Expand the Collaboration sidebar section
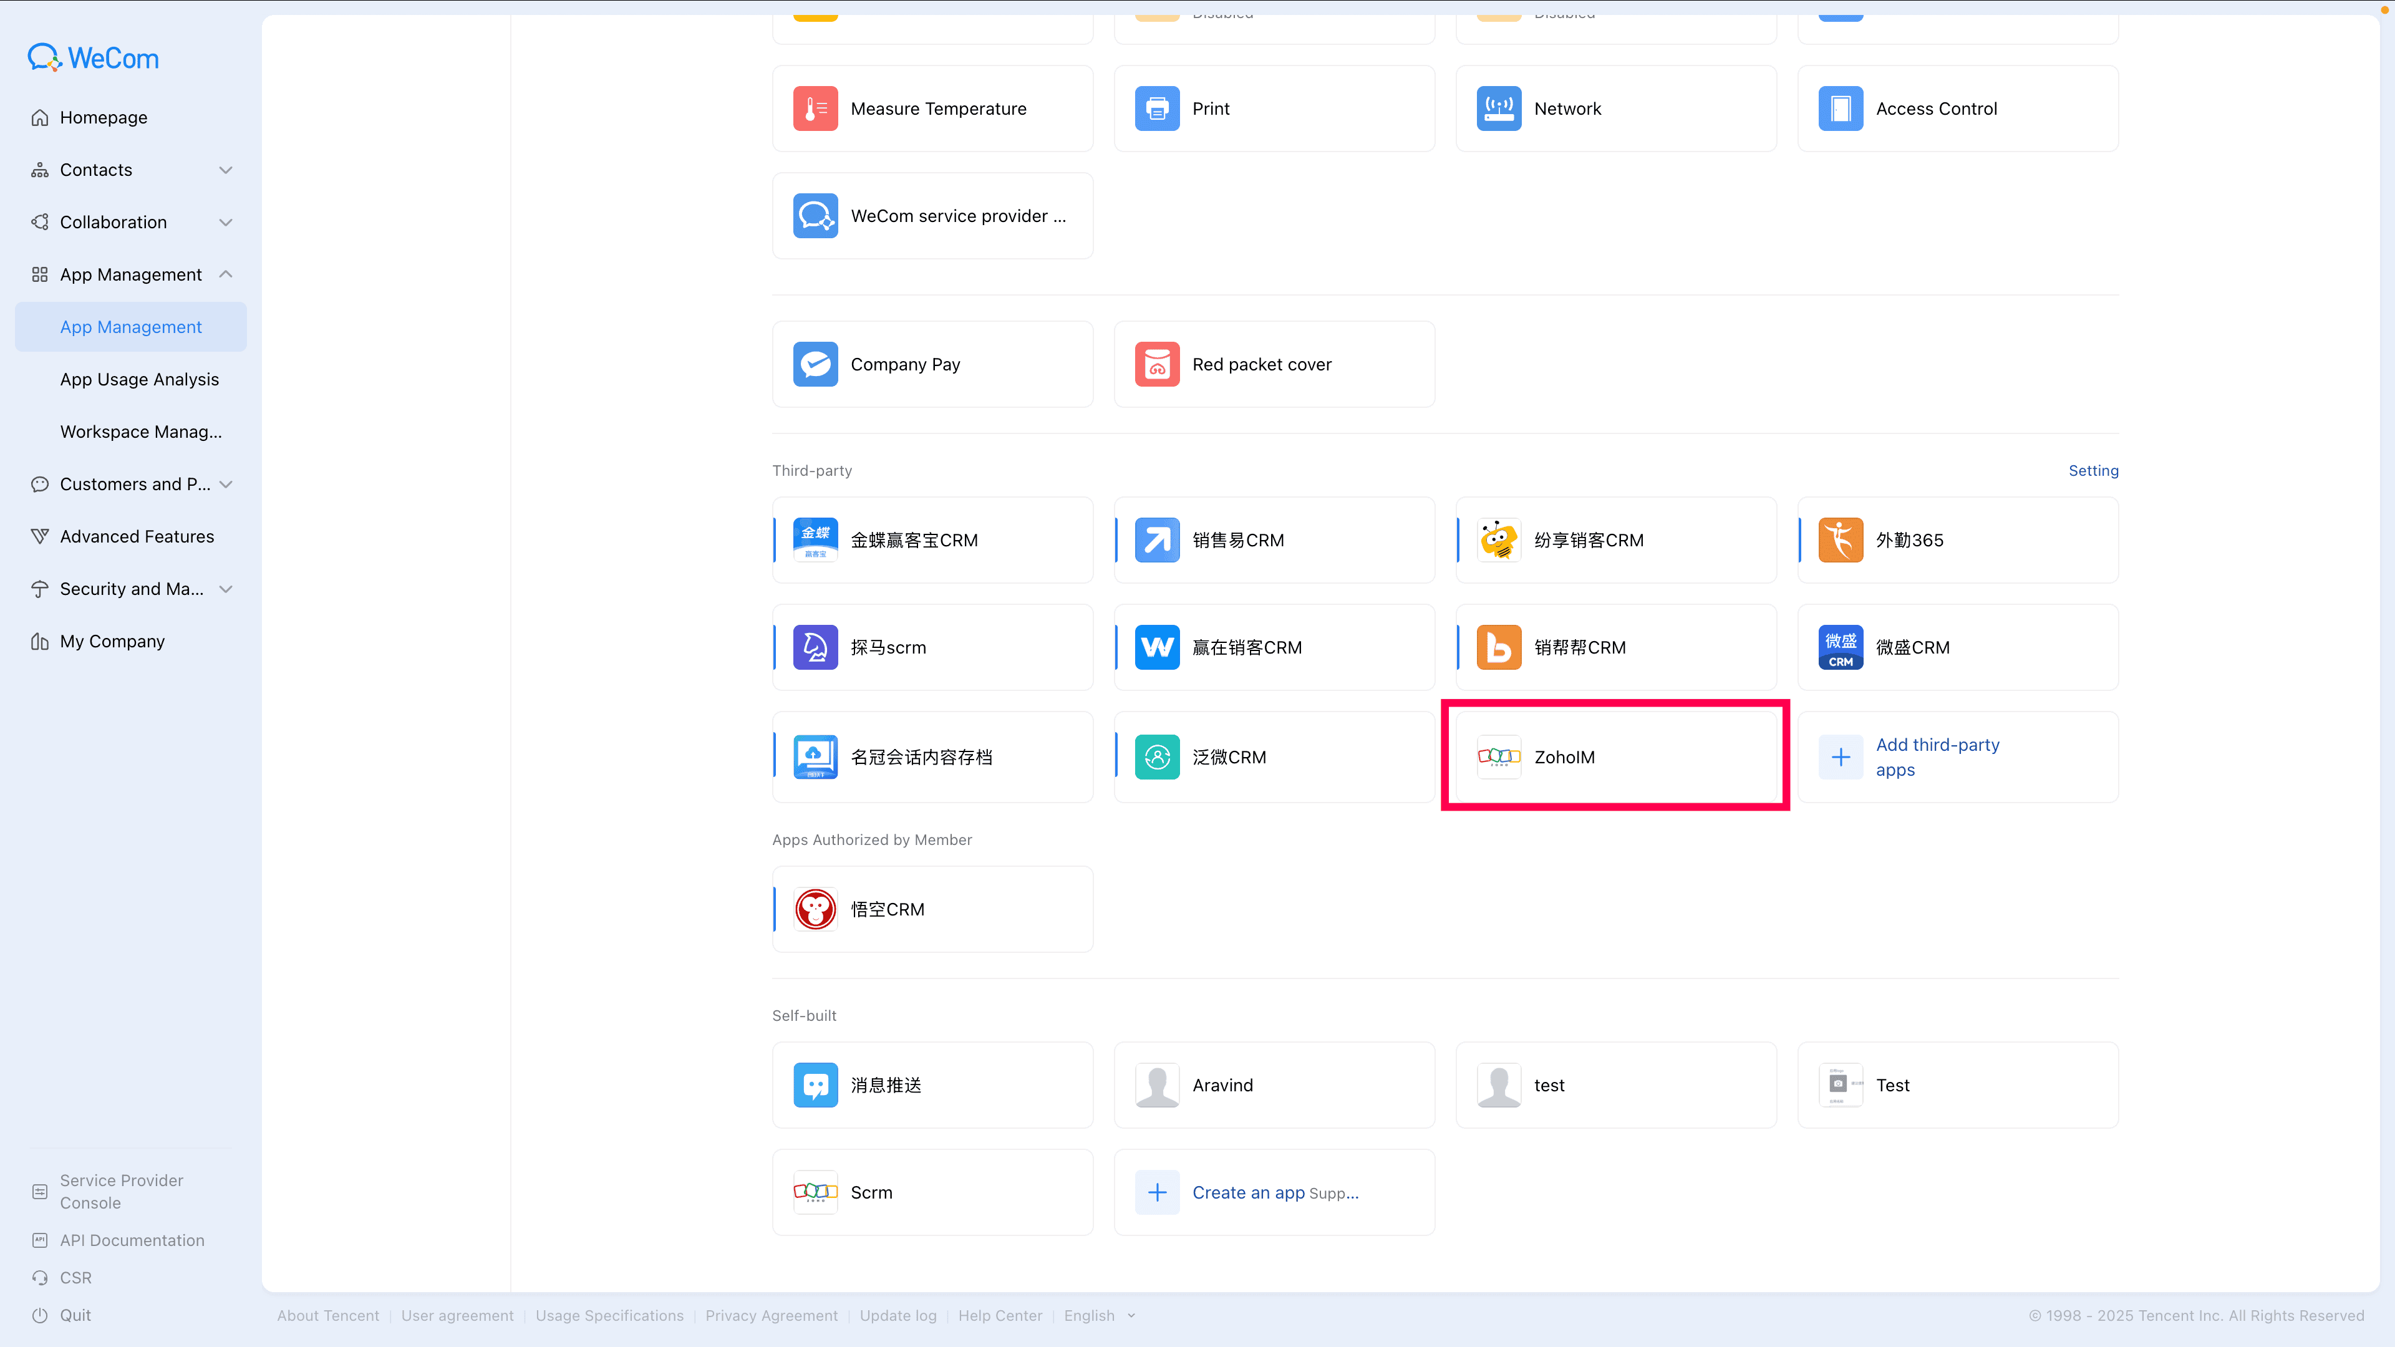2395x1347 pixels. coord(225,222)
